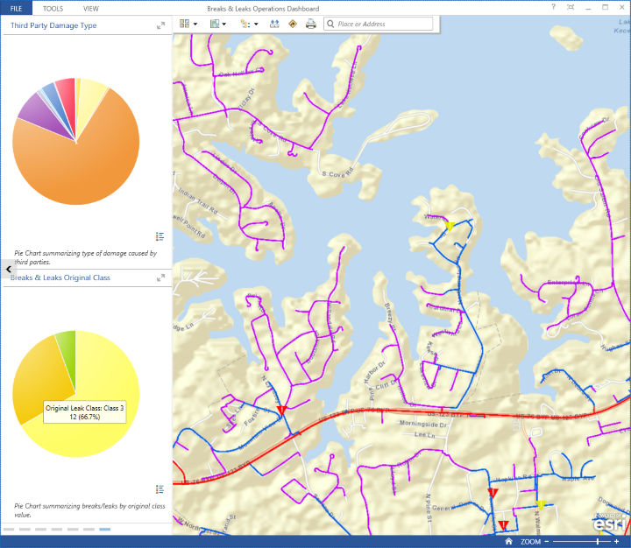Collapse the left side panel arrow
The image size is (631, 548).
7,270
